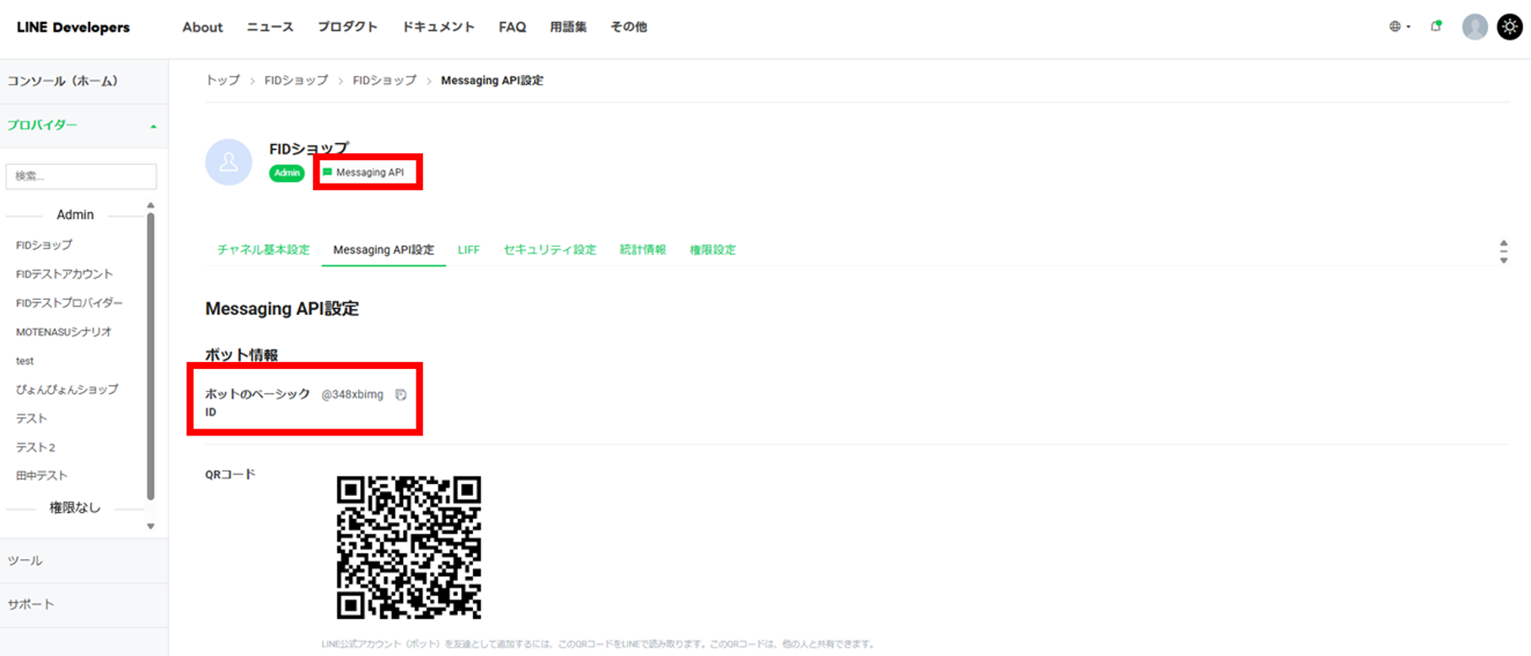The height and width of the screenshot is (656, 1531).
Task: Switch to the チャネル基本設定 tab
Action: (263, 250)
